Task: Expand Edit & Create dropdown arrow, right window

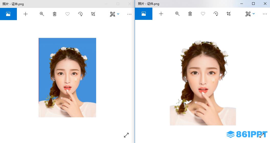Action: coord(254,14)
